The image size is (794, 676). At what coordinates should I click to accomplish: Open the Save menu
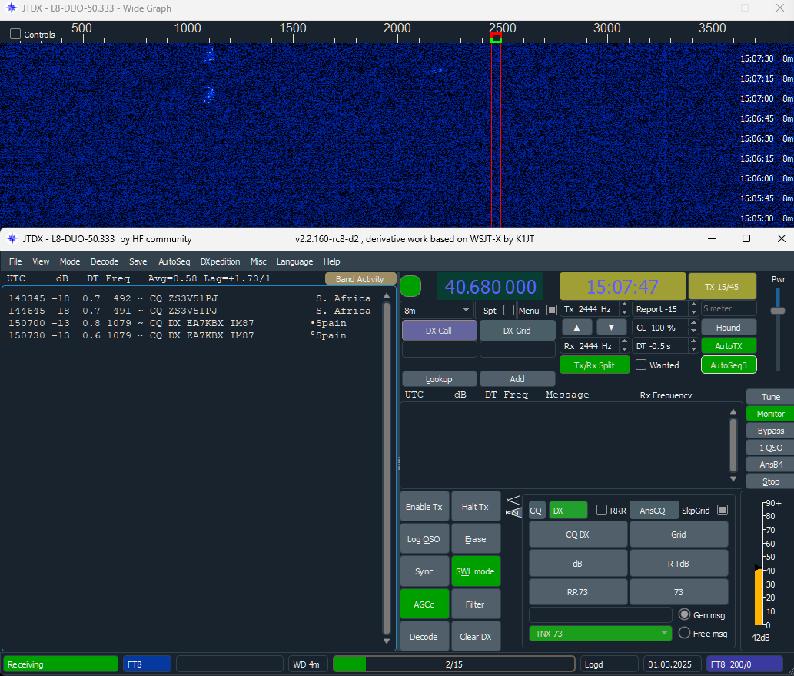pos(138,261)
